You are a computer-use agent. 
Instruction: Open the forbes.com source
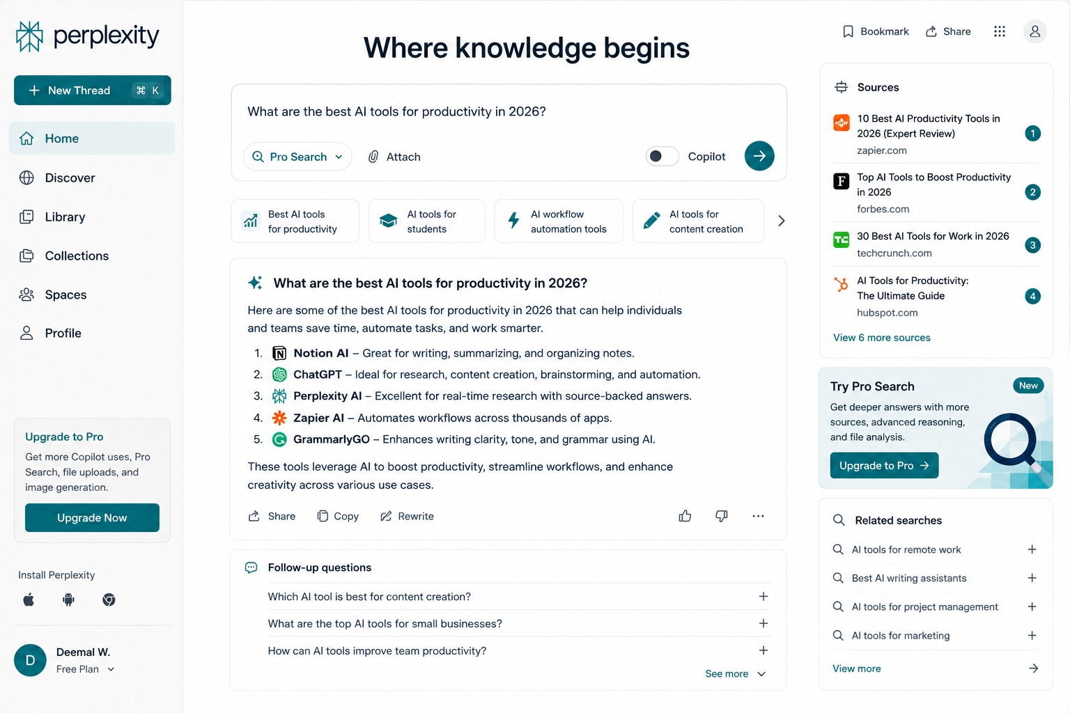tap(937, 193)
